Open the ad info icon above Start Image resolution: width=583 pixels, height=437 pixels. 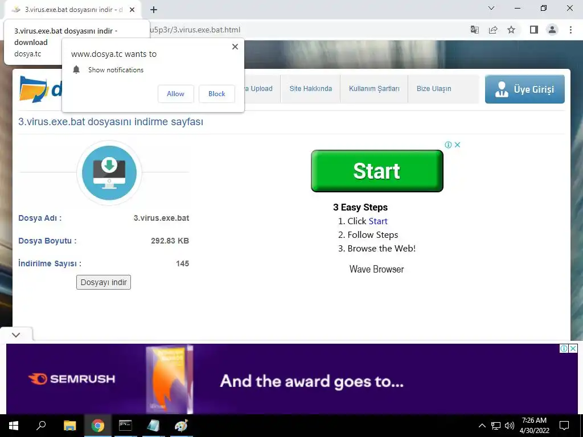coord(449,145)
